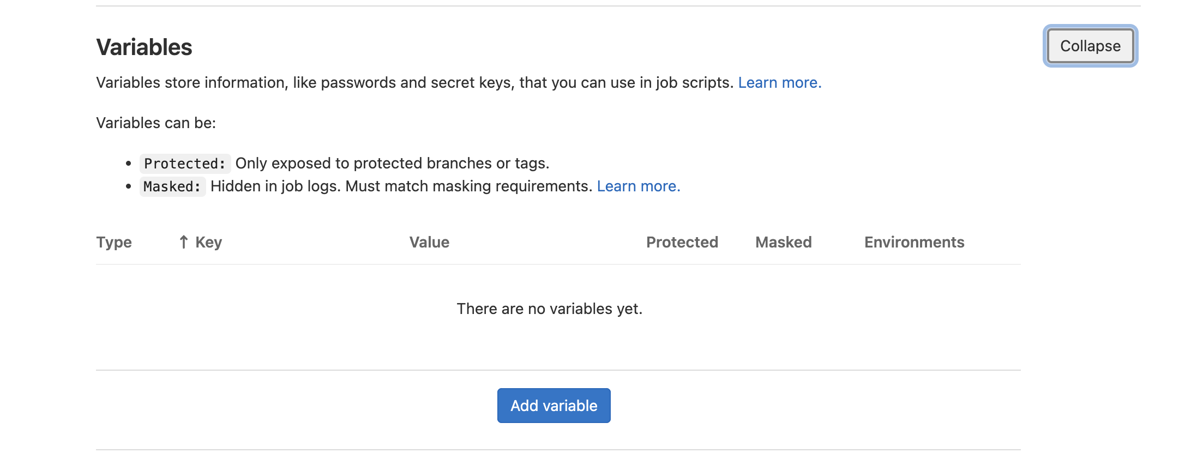Sort by the Key column header
This screenshot has height=459, width=1191.
coord(208,242)
